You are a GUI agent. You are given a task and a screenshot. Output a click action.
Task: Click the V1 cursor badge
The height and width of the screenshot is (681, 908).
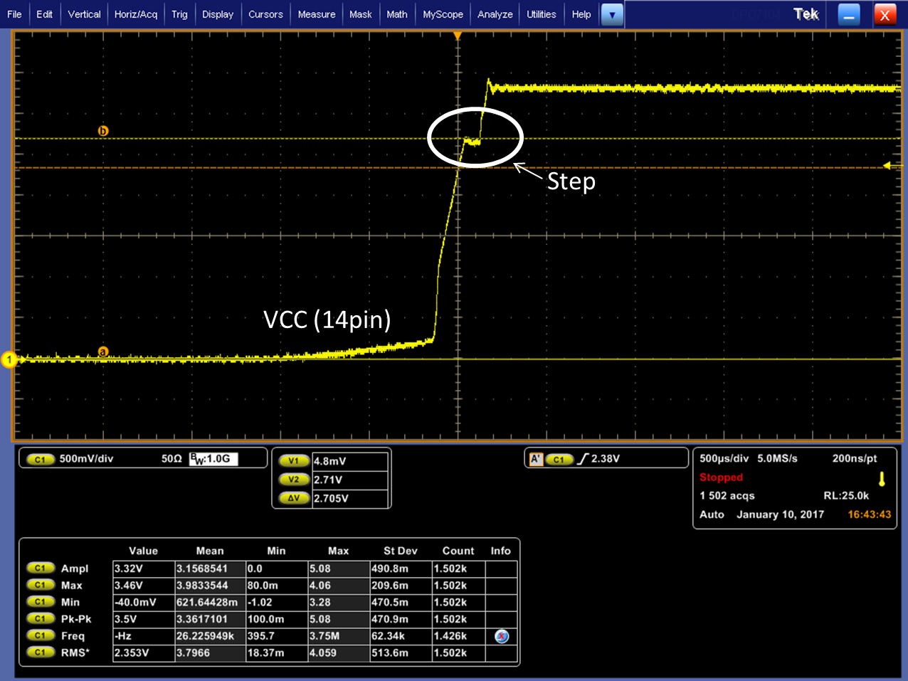pyautogui.click(x=293, y=461)
